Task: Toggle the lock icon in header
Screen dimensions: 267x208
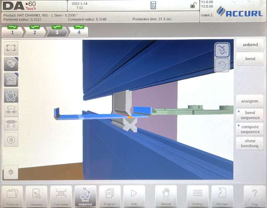Action: coord(193,5)
